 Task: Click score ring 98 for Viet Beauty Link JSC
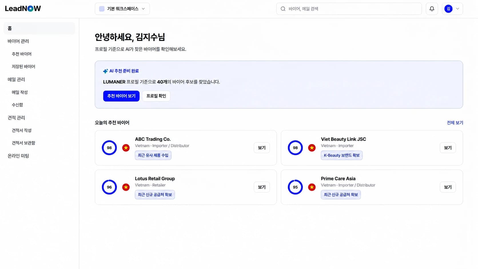295,148
